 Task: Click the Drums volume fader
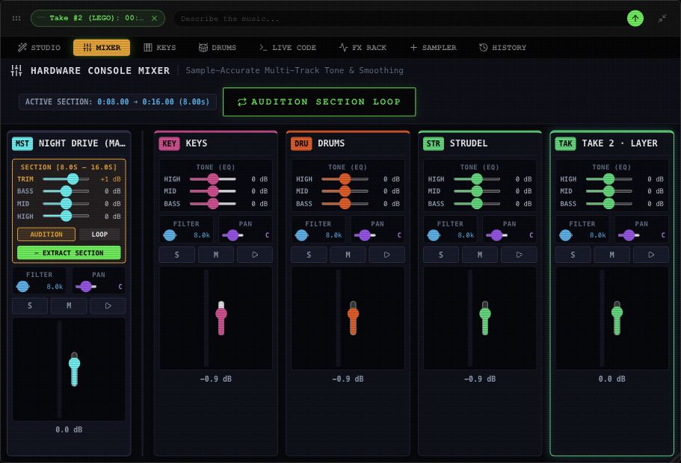(353, 318)
